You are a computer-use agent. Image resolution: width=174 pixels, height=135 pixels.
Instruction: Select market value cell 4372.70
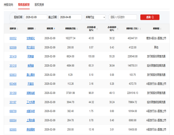click(132, 84)
